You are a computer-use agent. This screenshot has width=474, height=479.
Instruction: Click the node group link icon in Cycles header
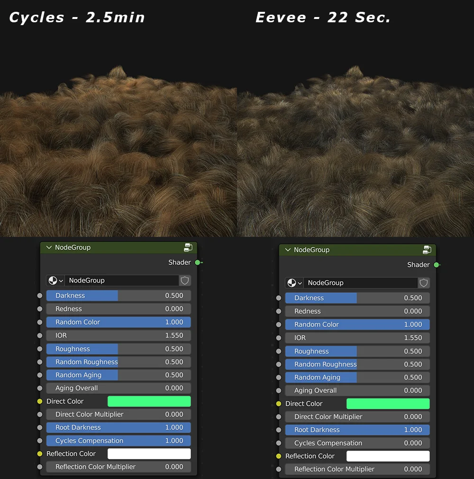tap(188, 247)
